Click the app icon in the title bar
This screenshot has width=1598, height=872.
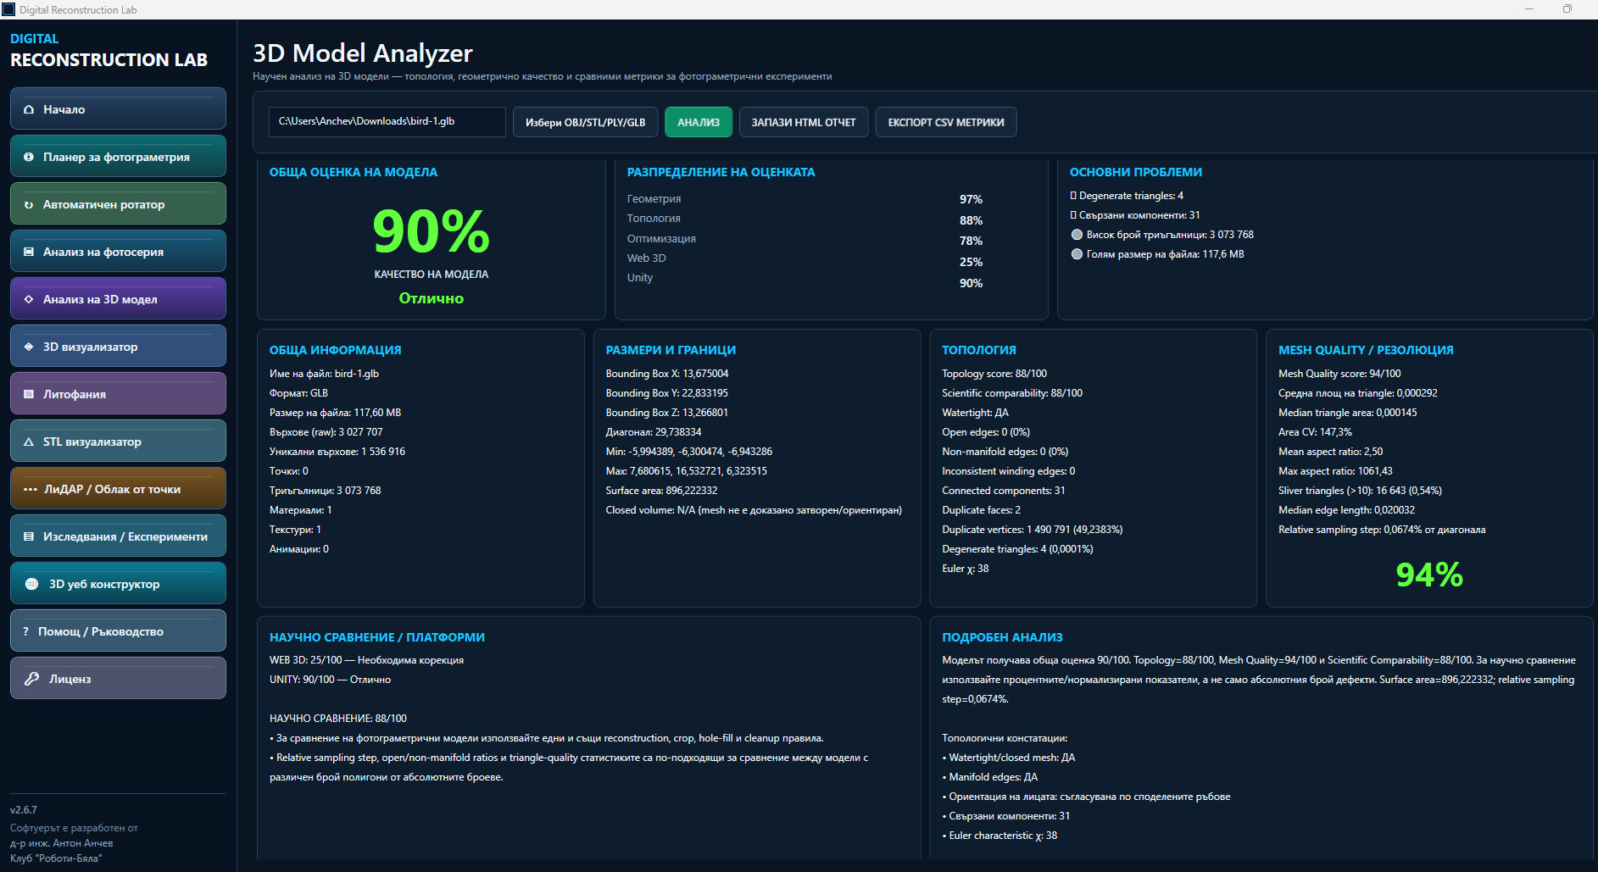click(8, 9)
